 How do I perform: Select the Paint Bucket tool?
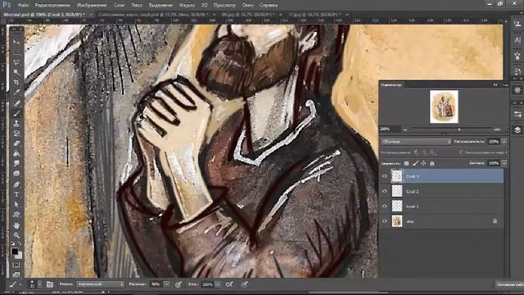point(16,153)
